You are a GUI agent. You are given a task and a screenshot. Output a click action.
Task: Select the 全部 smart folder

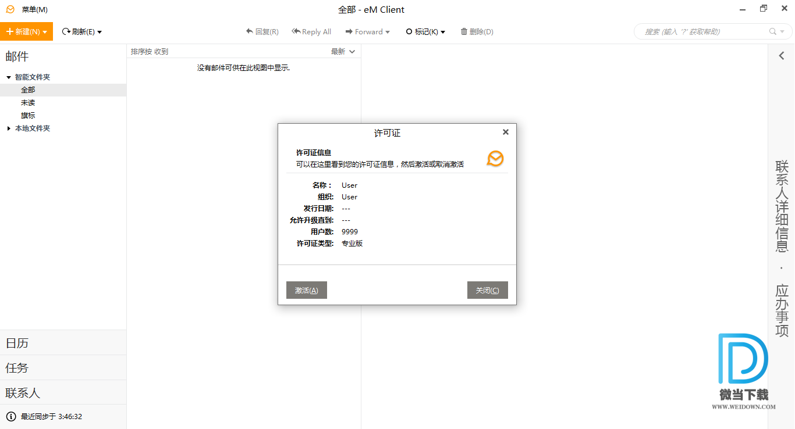63,90
